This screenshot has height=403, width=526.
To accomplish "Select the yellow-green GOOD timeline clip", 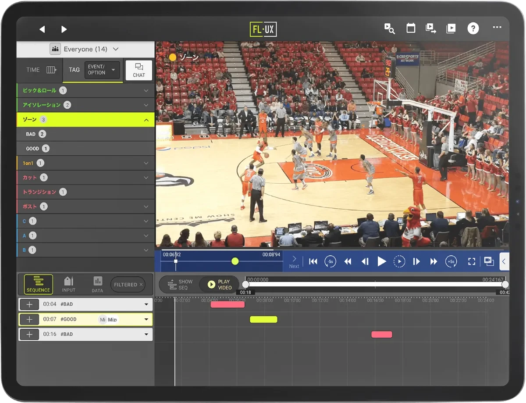I will (263, 319).
